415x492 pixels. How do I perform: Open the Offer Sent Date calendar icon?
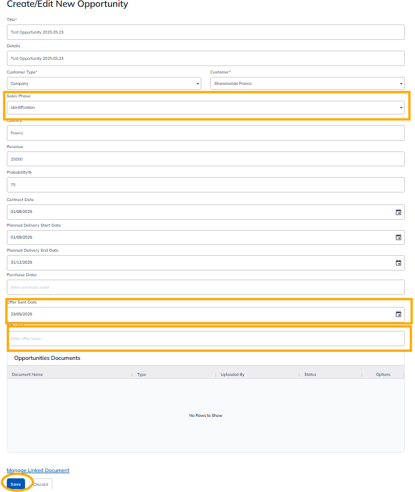point(398,314)
